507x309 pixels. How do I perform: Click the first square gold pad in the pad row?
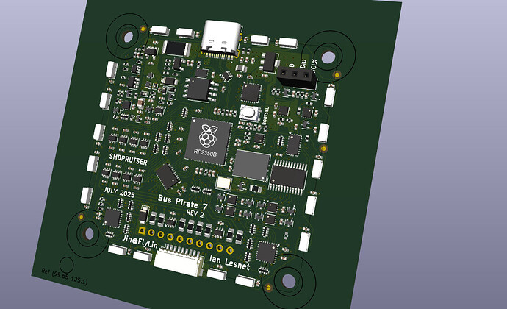pos(142,230)
